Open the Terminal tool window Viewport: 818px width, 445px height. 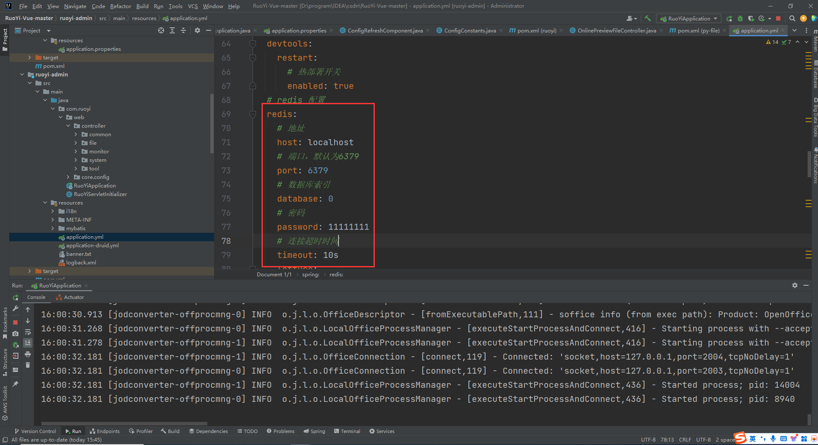coord(347,431)
